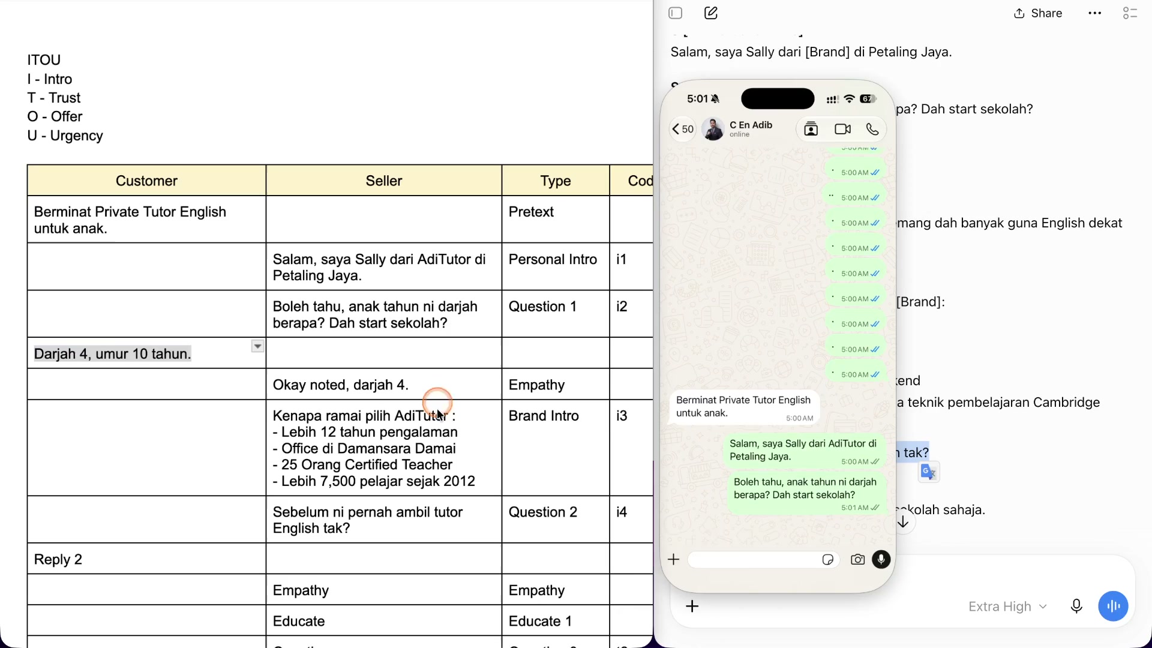Open the camera in WhatsApp chat
1152x648 pixels.
coord(858,560)
